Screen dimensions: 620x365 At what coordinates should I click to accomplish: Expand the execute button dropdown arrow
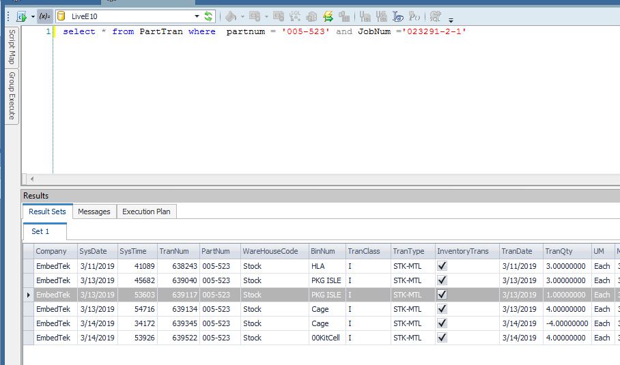(33, 16)
